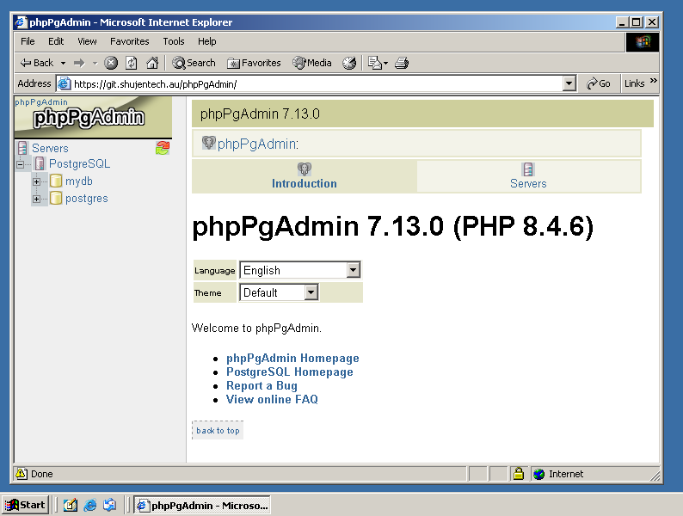Open the PostgreSQL Homepage link

tap(290, 372)
